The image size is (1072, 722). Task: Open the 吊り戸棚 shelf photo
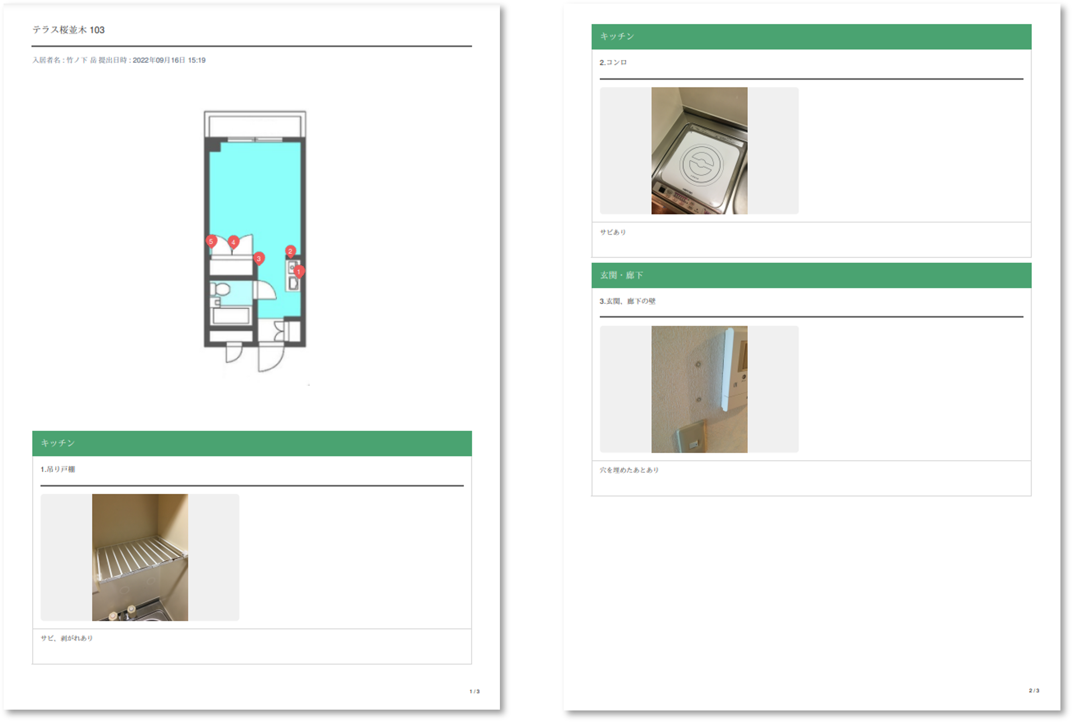(x=140, y=557)
